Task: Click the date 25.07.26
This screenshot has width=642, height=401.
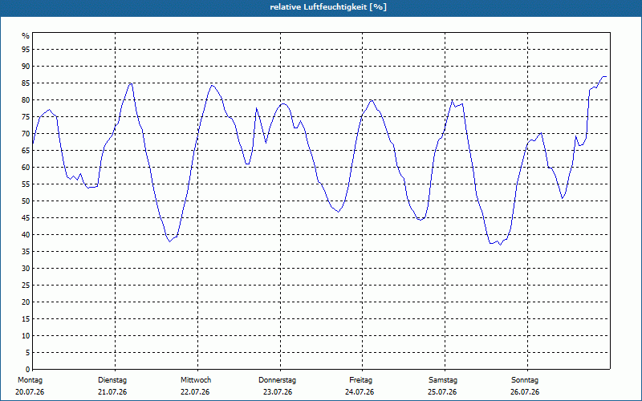Action: (x=442, y=392)
